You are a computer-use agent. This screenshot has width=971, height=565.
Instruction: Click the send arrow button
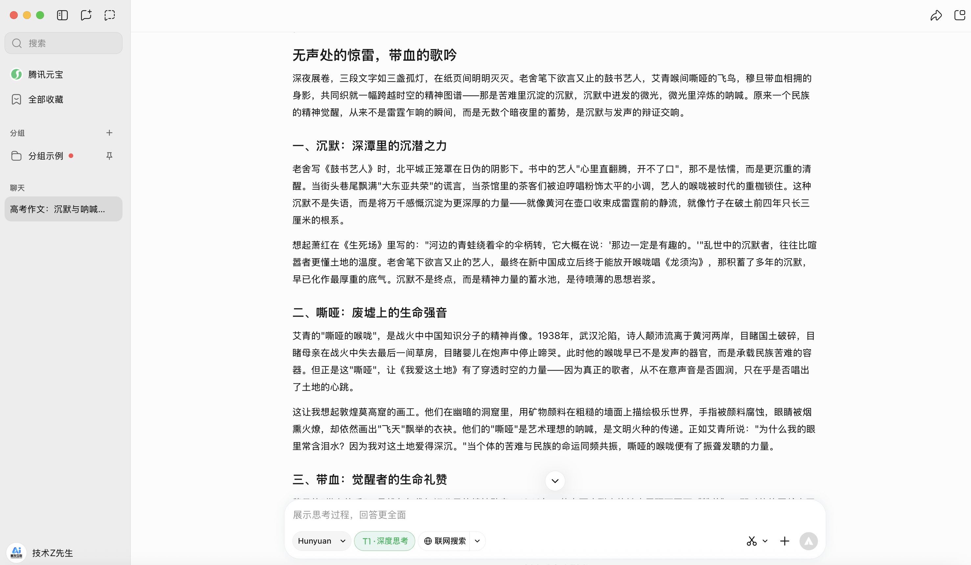tap(808, 541)
